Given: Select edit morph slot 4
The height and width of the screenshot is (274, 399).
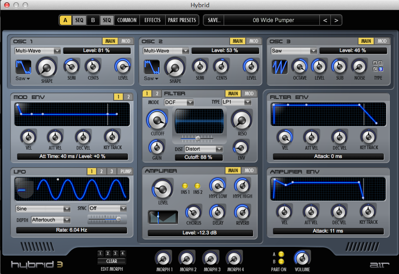Looking at the screenshot, I should tap(123, 253).
